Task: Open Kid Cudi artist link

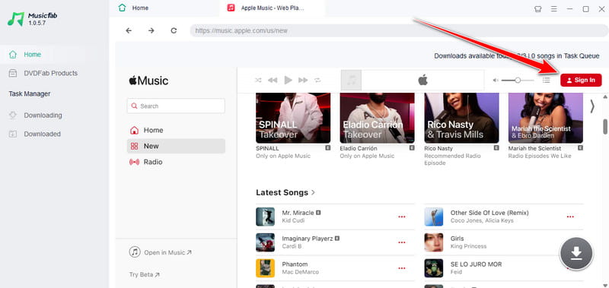Action: coord(293,220)
